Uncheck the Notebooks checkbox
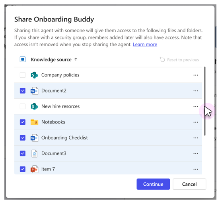 click(x=23, y=122)
